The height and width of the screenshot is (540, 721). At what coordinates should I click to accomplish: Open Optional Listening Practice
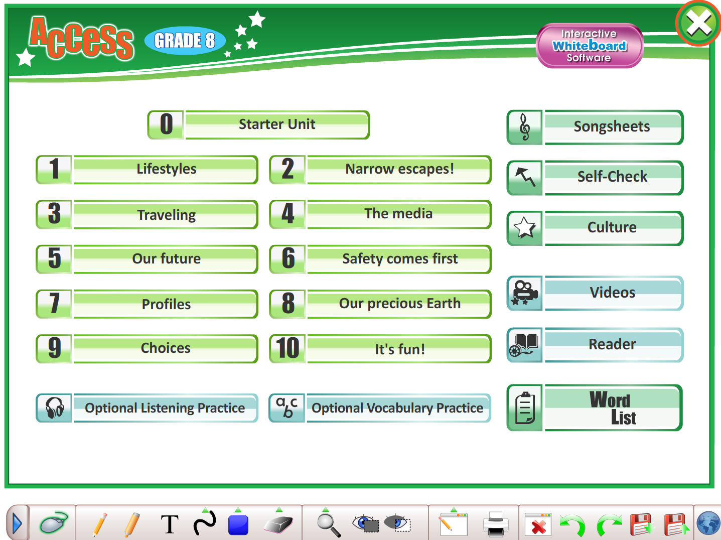point(165,408)
